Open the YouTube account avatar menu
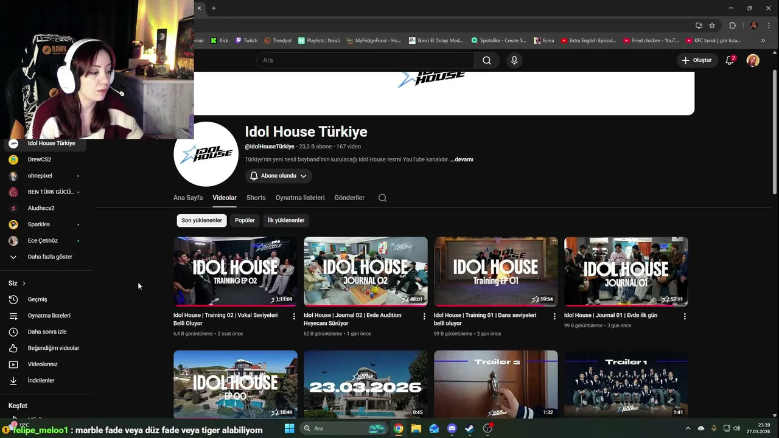The width and height of the screenshot is (779, 438). click(753, 60)
